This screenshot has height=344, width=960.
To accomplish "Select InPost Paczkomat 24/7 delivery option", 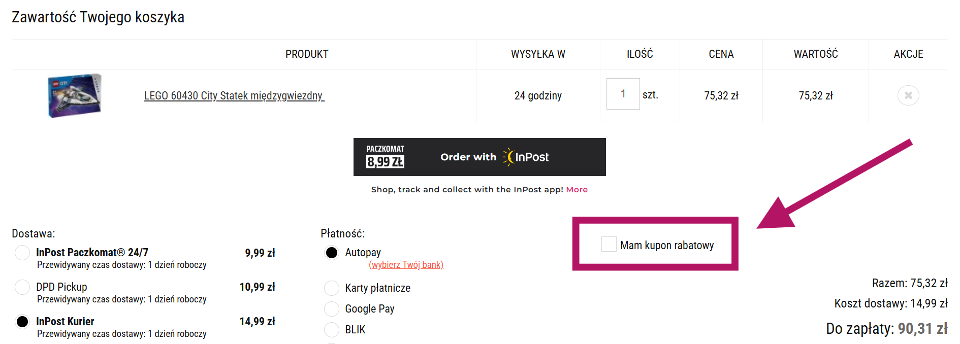I will click(22, 253).
